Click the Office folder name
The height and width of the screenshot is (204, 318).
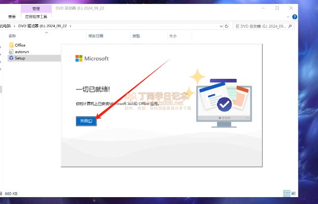tap(20, 45)
